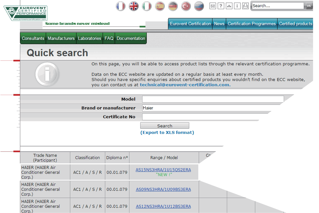Click the Classification column header
This screenshot has height=213, width=319.
[x=88, y=158]
